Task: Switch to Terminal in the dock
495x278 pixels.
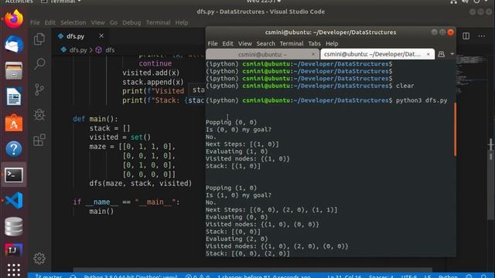Action: [14, 175]
